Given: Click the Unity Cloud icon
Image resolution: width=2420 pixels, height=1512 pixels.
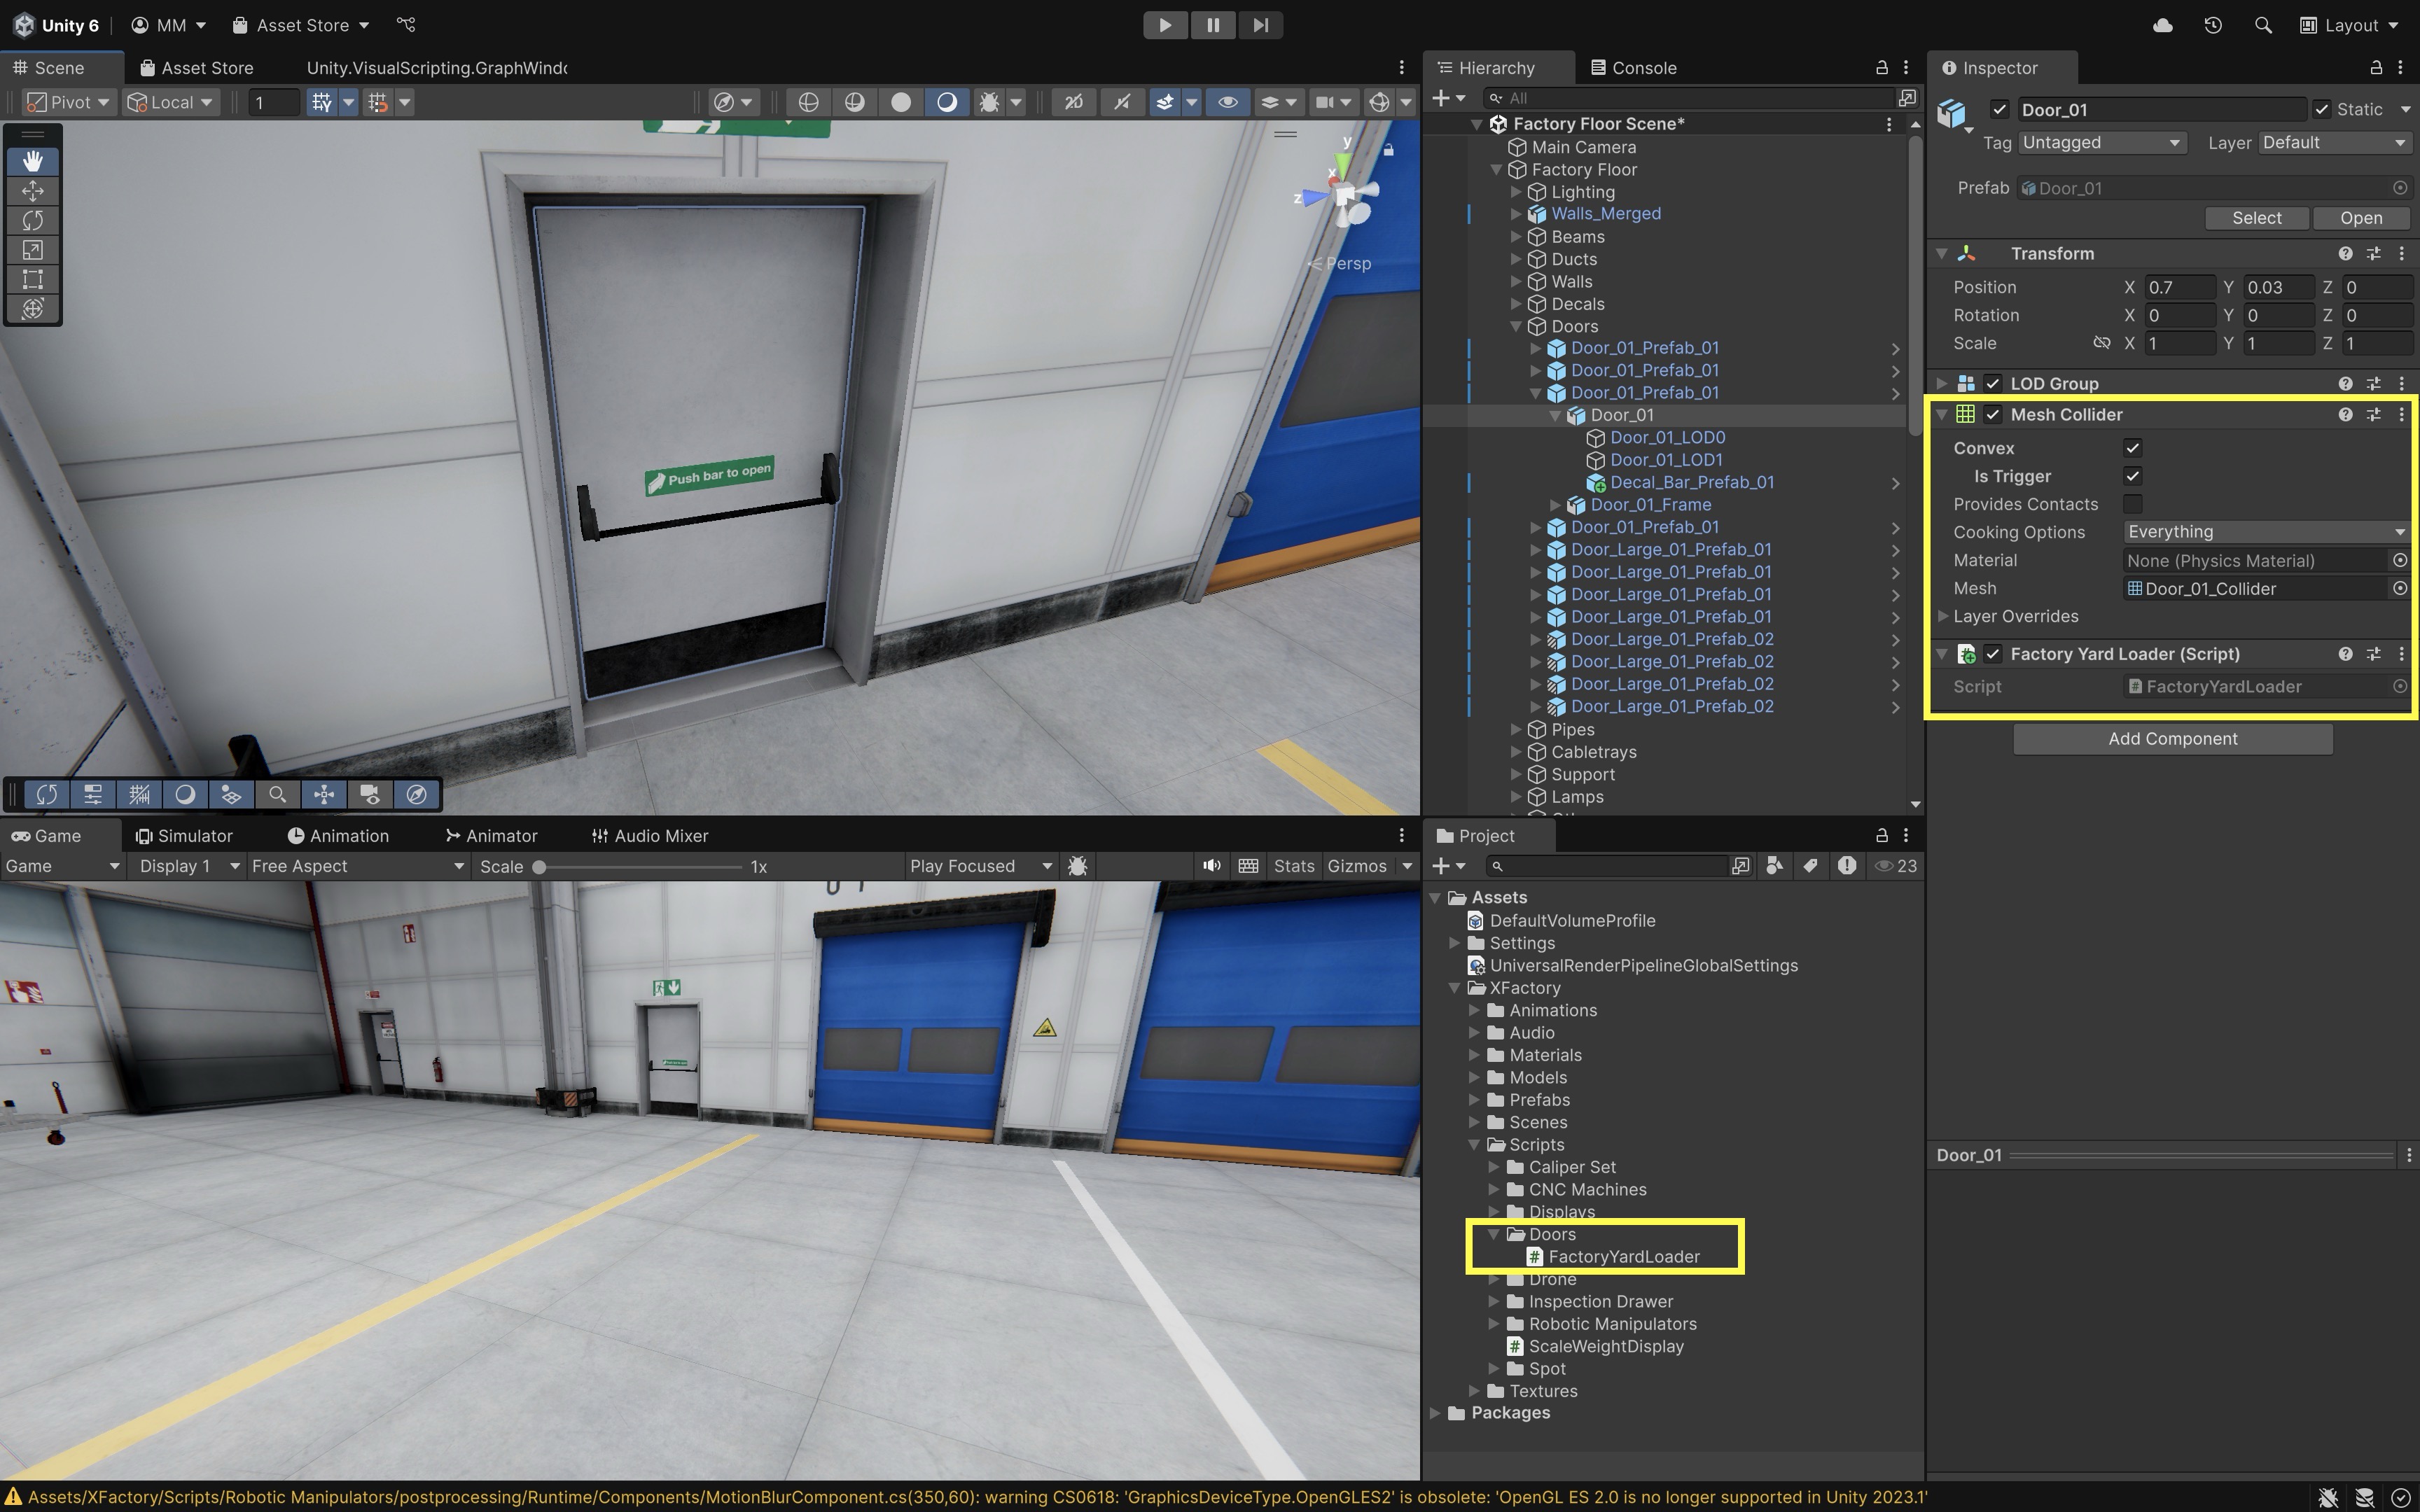Looking at the screenshot, I should (2162, 25).
